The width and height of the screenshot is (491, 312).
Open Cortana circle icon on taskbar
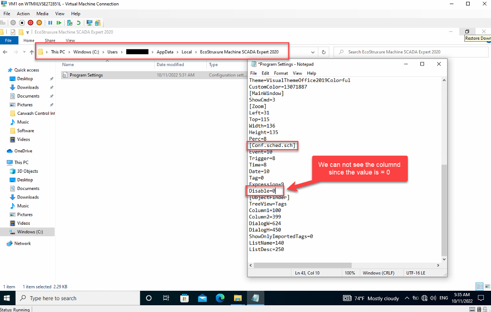(149, 298)
